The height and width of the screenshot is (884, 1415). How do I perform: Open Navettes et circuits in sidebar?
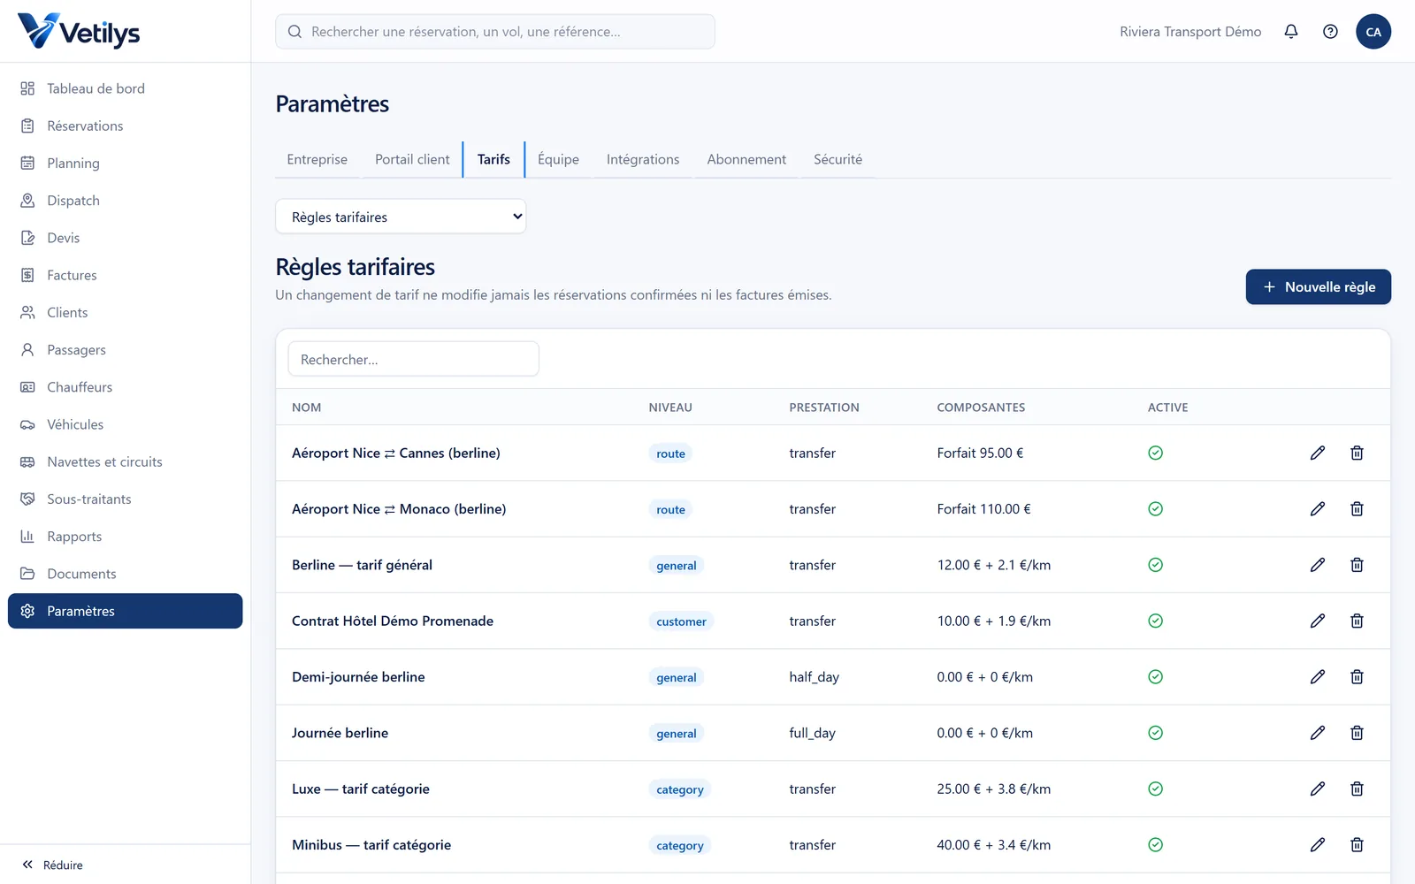pyautogui.click(x=126, y=461)
